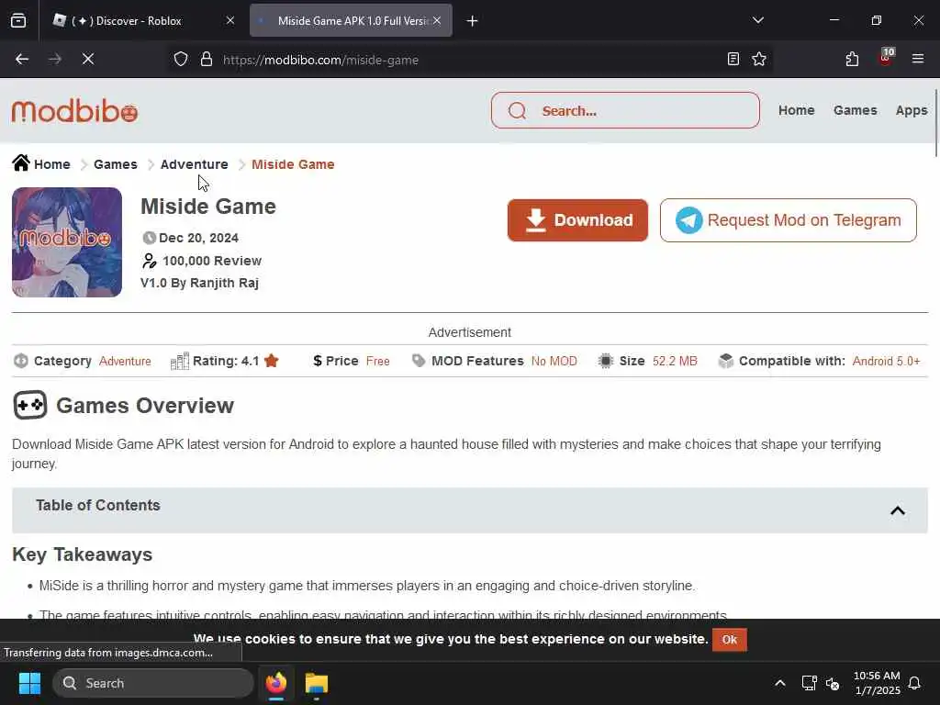Click the page vertical scrollbar
The image size is (940, 705).
pyautogui.click(x=935, y=123)
